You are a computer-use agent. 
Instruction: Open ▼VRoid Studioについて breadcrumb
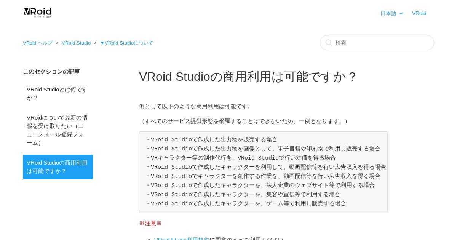[126, 43]
